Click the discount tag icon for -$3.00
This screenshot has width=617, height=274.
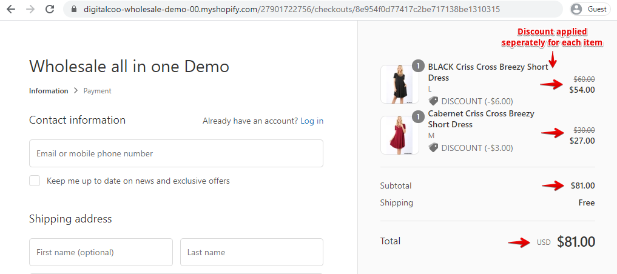click(x=433, y=148)
